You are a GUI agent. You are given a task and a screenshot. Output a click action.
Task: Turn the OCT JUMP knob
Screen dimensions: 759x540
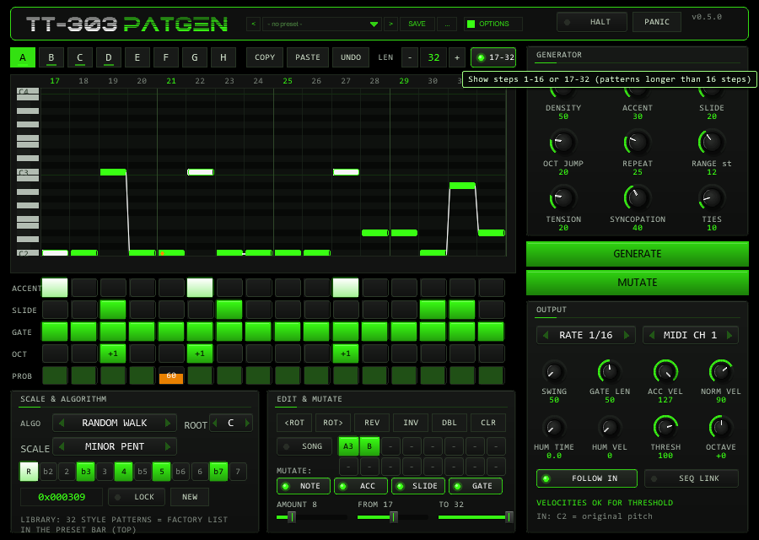pos(563,143)
